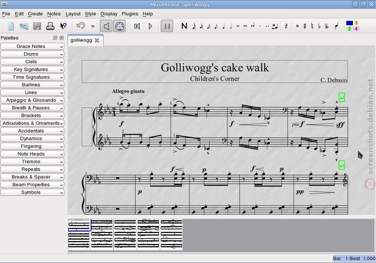Close the golliwogg score tab
Image resolution: width=376 pixels, height=263 pixels.
click(97, 40)
